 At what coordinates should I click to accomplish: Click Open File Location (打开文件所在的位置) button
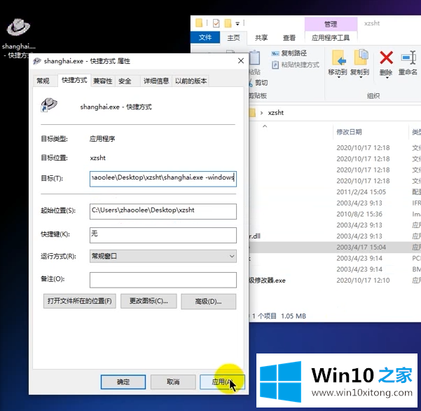(x=79, y=301)
